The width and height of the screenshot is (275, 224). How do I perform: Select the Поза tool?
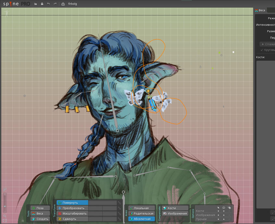[40, 208]
